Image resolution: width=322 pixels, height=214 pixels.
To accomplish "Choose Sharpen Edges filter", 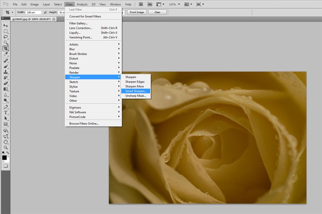I will pos(136,82).
